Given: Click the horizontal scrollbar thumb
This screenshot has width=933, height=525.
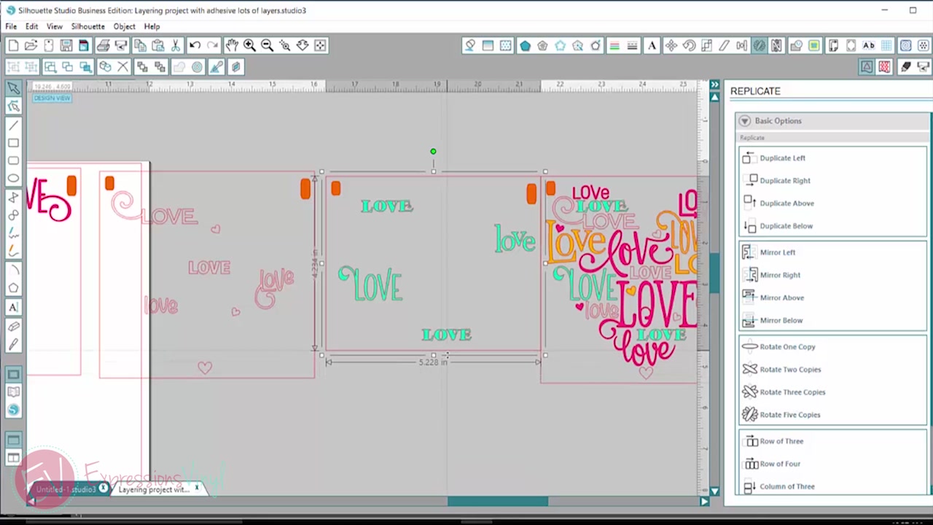Looking at the screenshot, I should 498,501.
